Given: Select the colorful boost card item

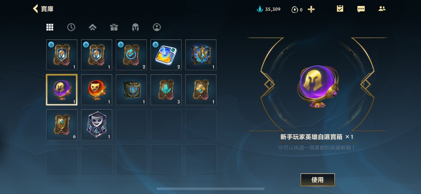Looking at the screenshot, I should click(166, 55).
